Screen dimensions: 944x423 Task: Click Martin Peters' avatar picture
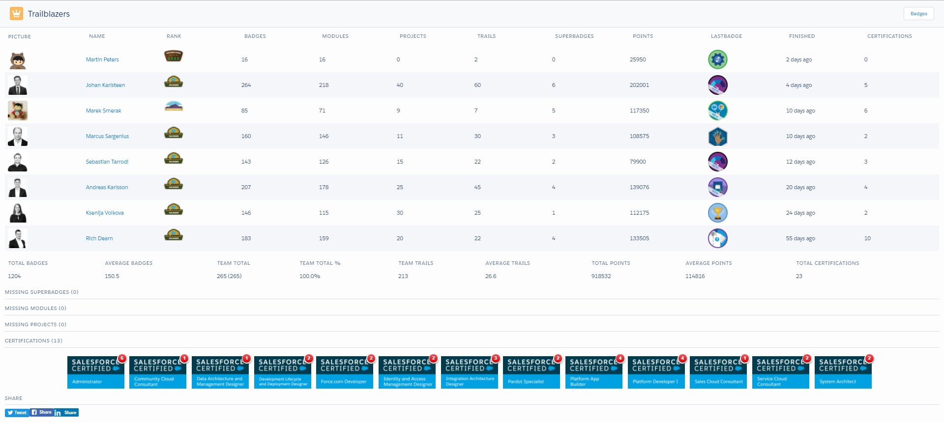coord(18,59)
